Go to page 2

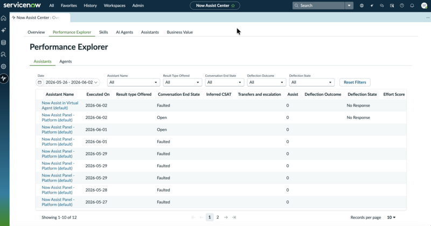click(218, 217)
